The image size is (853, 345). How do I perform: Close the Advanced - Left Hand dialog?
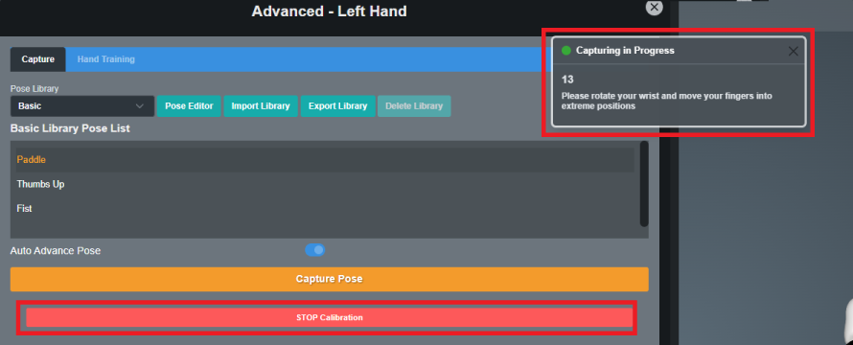click(x=654, y=7)
